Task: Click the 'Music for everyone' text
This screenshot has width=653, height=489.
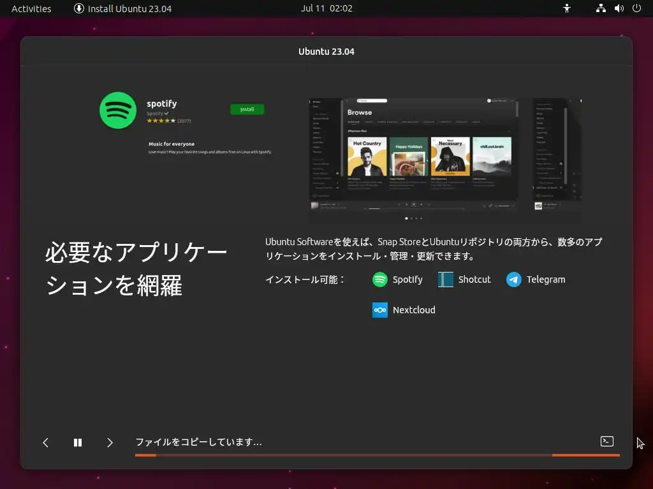Action: click(x=172, y=144)
